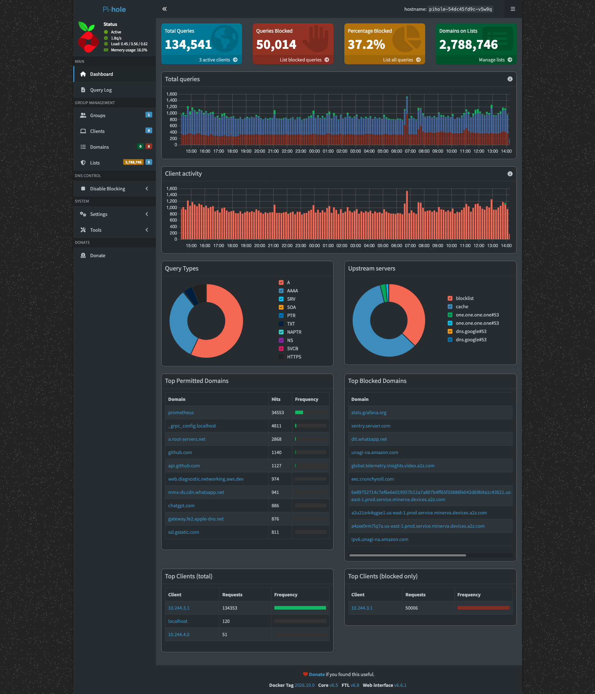Open github.com permitted domain link
595x694 pixels.
coord(180,452)
